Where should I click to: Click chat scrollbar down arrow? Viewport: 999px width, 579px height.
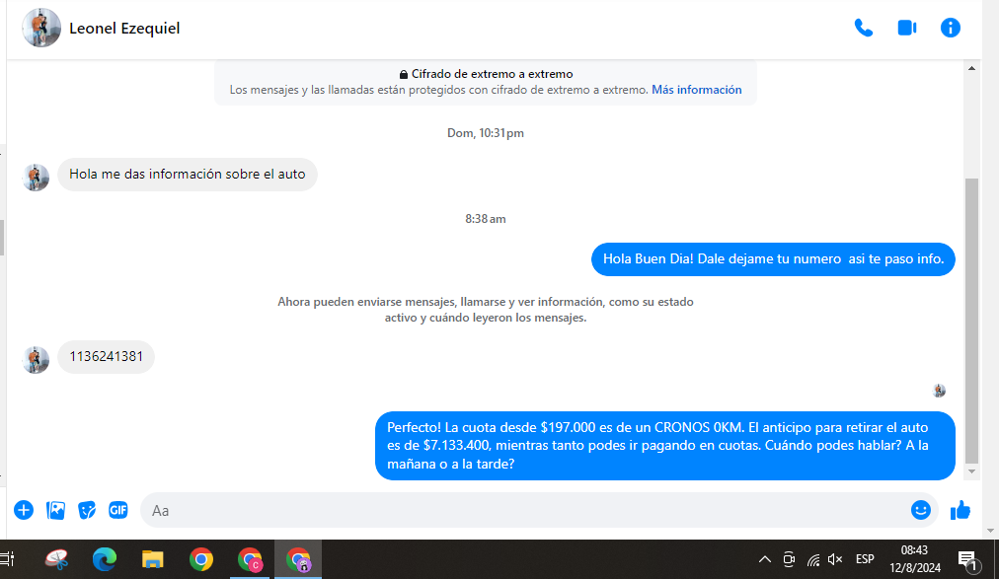971,471
